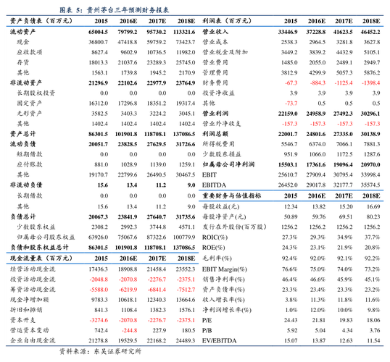Click the 资料来源 东吴证券研究所 footer text
The height and width of the screenshot is (362, 390).
coord(101,351)
